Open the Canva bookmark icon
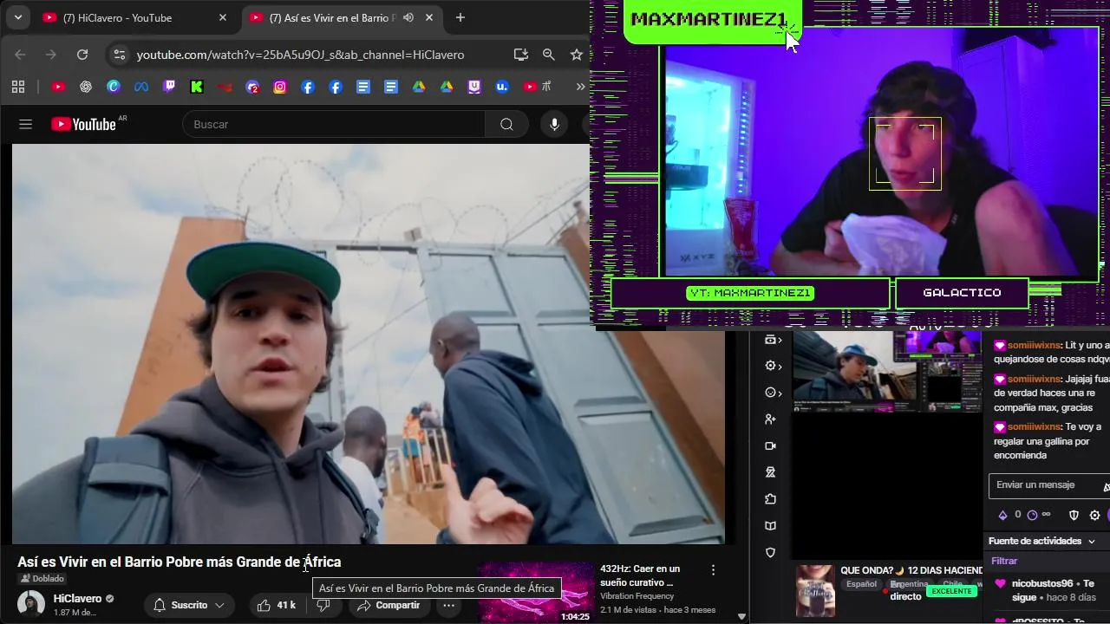This screenshot has height=624, width=1110. [114, 87]
